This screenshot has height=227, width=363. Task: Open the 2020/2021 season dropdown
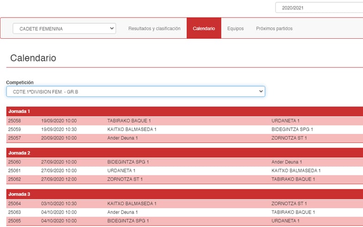[x=319, y=8]
